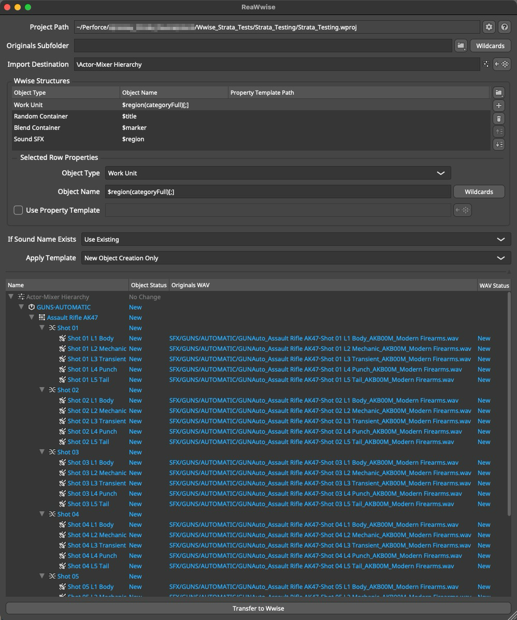Click the red close window button
517x620 pixels.
pos(7,7)
